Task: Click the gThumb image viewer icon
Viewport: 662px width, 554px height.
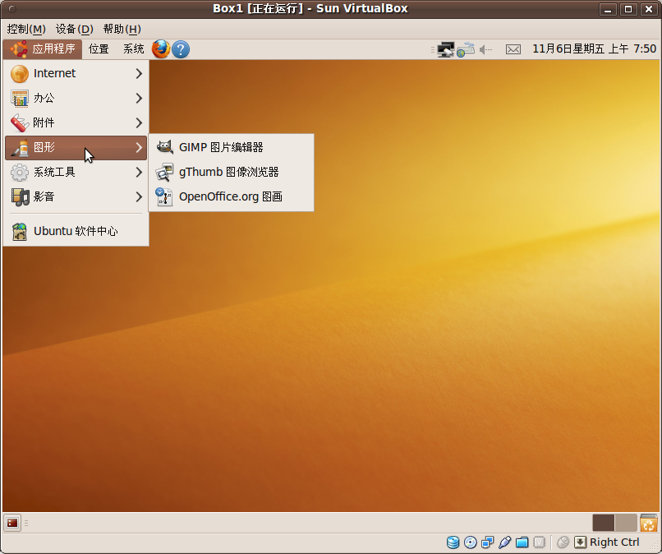Action: point(164,172)
